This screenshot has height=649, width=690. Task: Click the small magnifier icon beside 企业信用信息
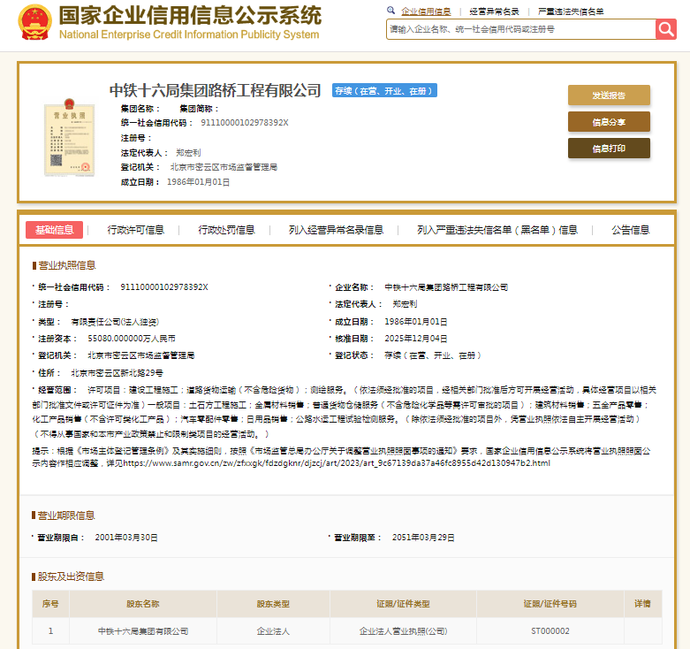pos(391,11)
